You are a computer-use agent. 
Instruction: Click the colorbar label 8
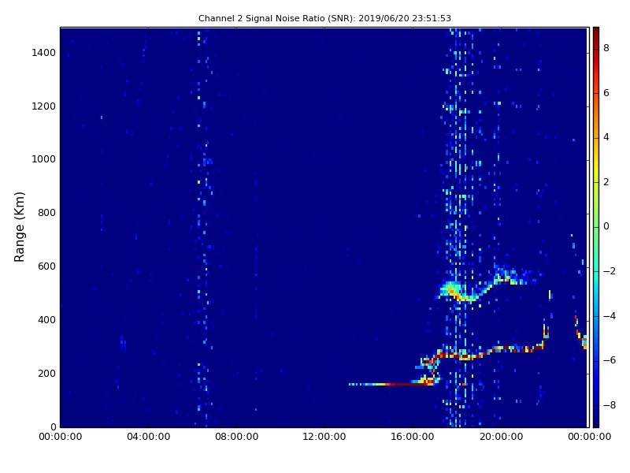(606, 48)
